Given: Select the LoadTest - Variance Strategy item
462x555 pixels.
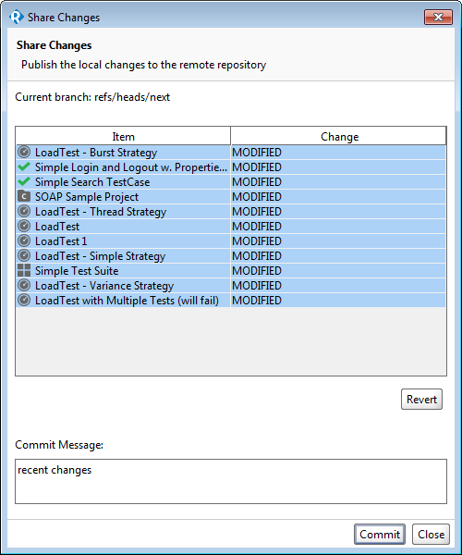Looking at the screenshot, I should coord(123,286).
